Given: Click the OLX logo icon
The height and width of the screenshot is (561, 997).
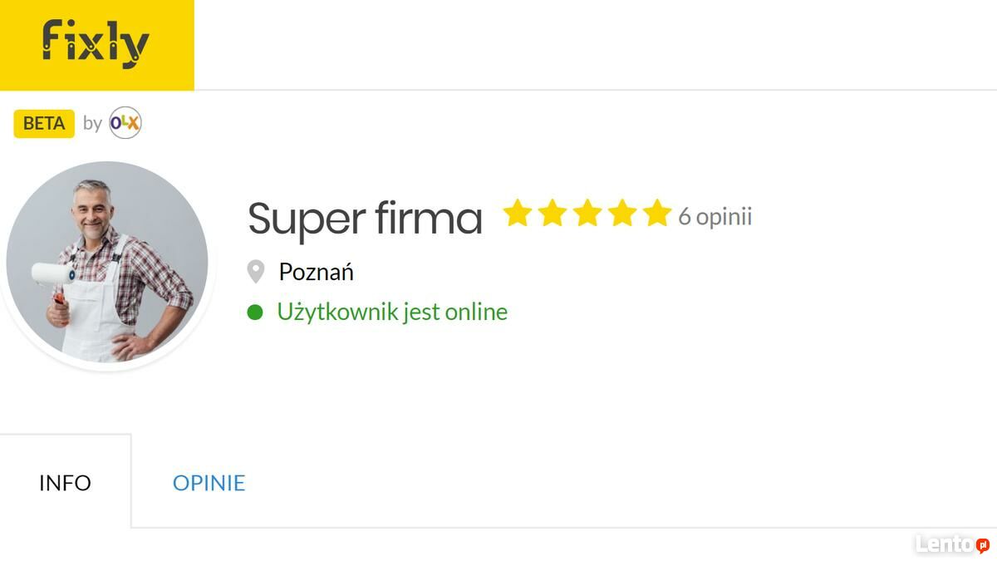Looking at the screenshot, I should click(125, 123).
